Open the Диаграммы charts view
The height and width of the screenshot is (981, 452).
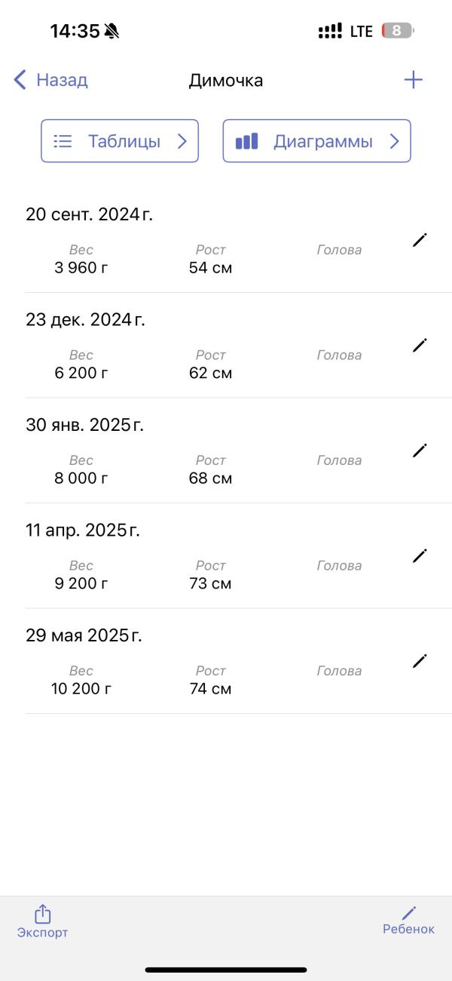tap(317, 141)
